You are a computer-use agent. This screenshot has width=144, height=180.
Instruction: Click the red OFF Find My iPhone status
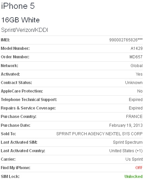(139, 168)
